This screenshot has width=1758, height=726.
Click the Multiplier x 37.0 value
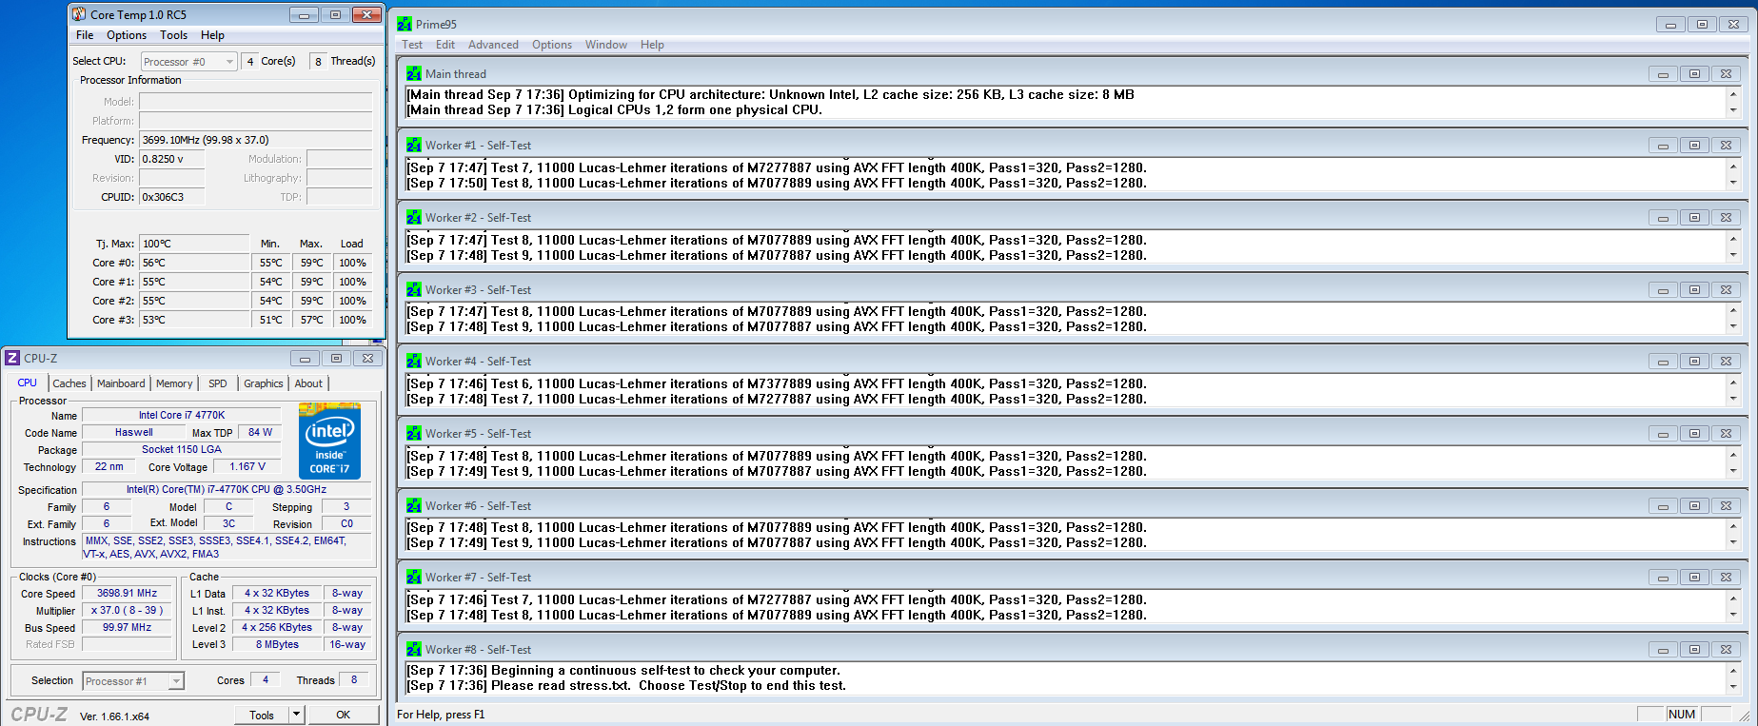(x=128, y=610)
